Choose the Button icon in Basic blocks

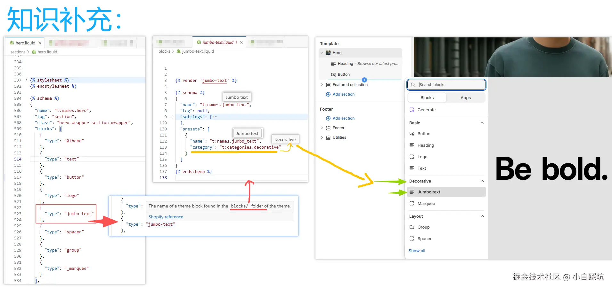coord(412,134)
